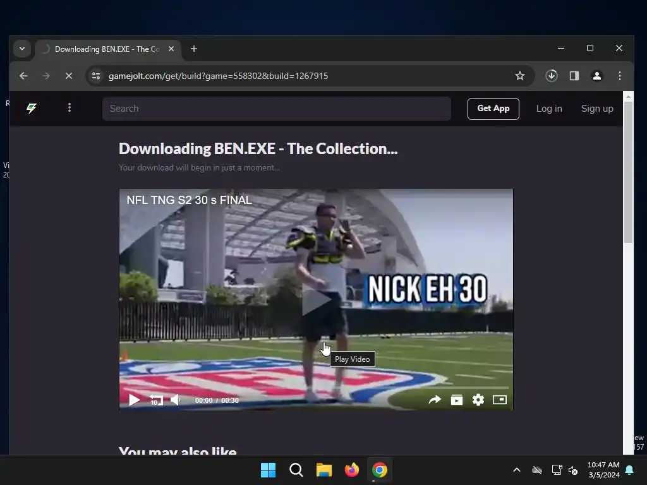
Task: Open video player settings gear
Action: point(478,400)
